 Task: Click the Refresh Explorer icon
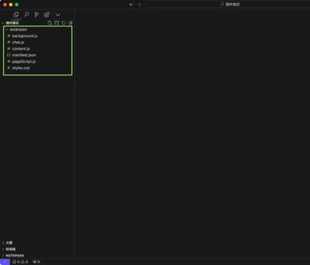click(64, 23)
